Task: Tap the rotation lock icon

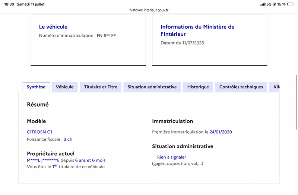Action: (274, 4)
